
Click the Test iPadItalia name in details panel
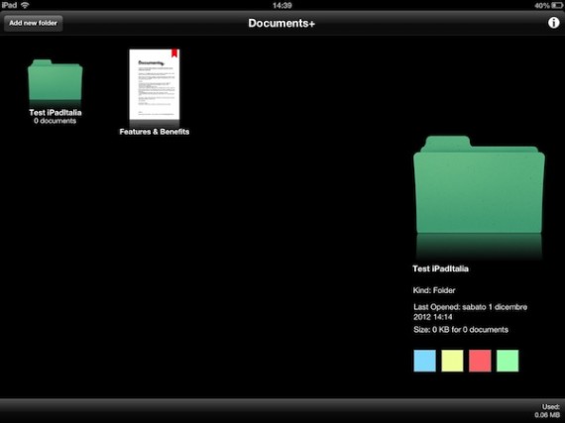click(x=440, y=268)
